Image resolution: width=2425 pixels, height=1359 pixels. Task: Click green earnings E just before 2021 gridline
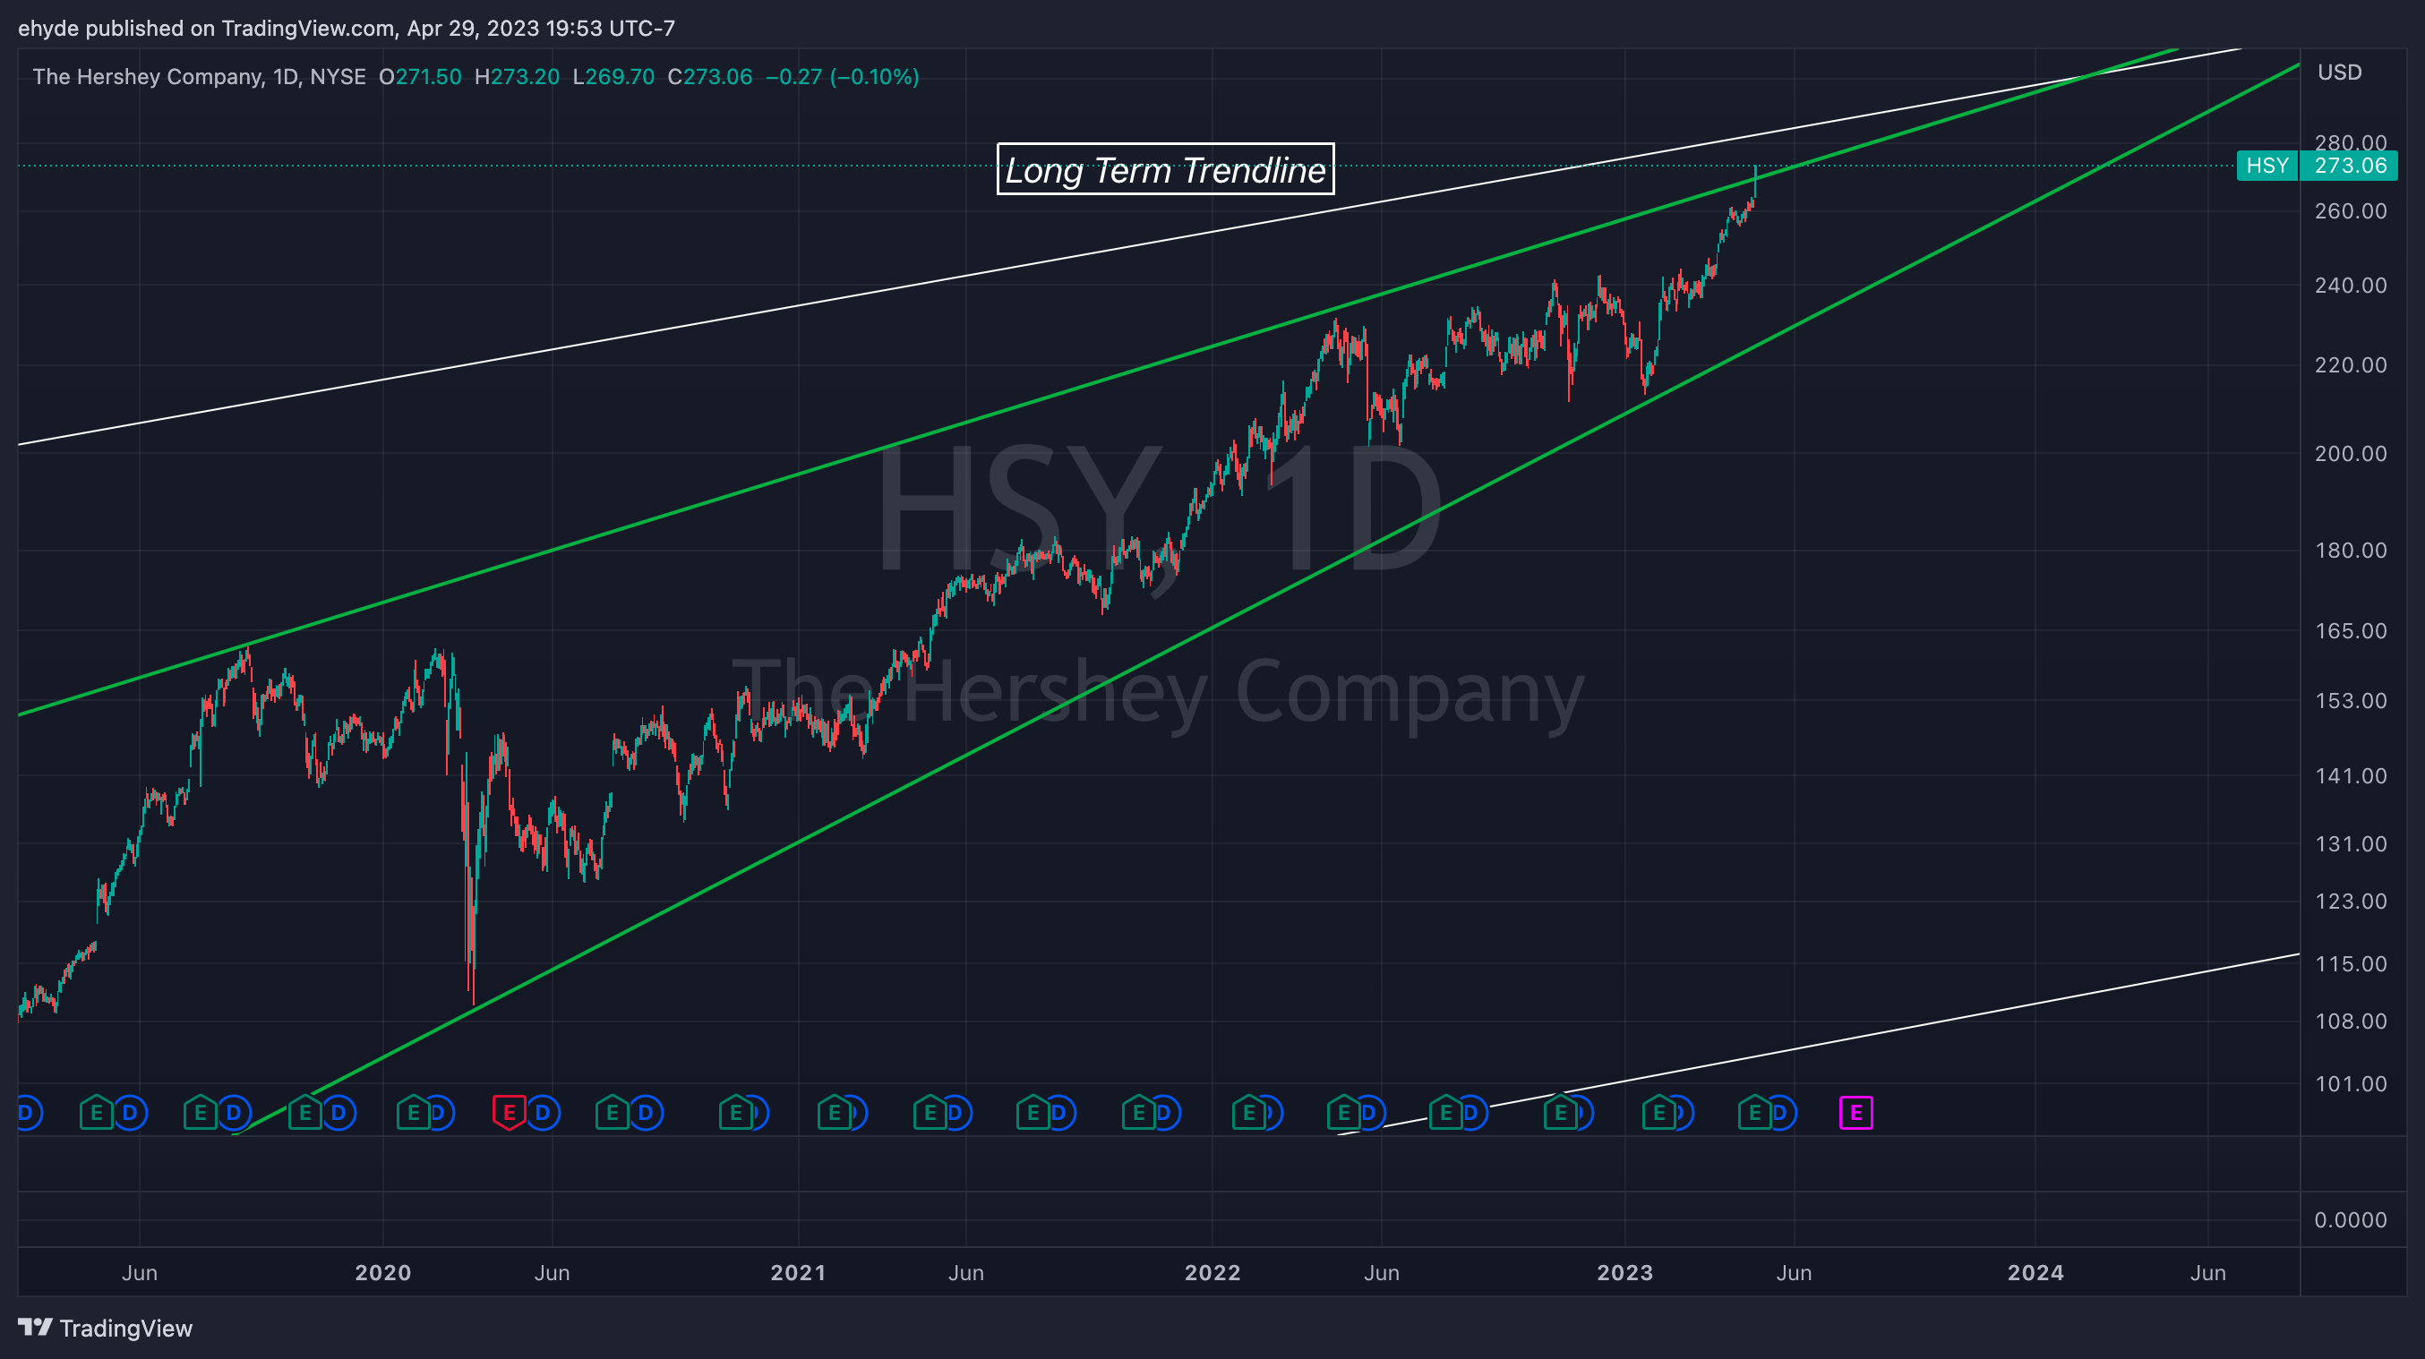tap(736, 1114)
